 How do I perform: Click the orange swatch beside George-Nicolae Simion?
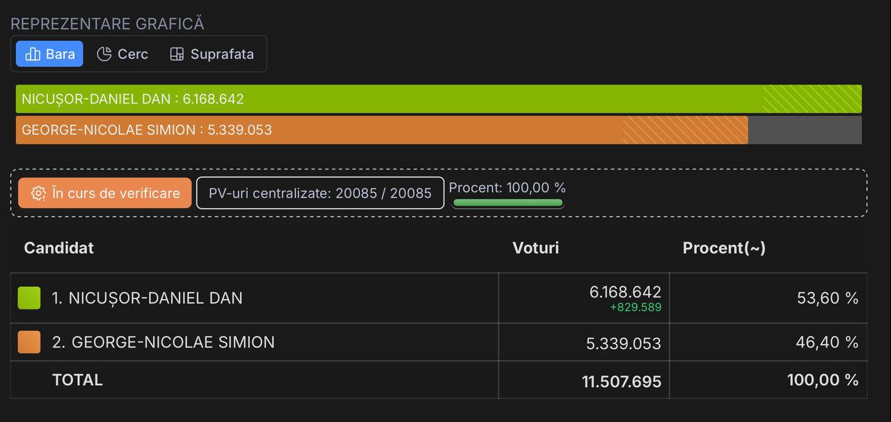pyautogui.click(x=29, y=342)
